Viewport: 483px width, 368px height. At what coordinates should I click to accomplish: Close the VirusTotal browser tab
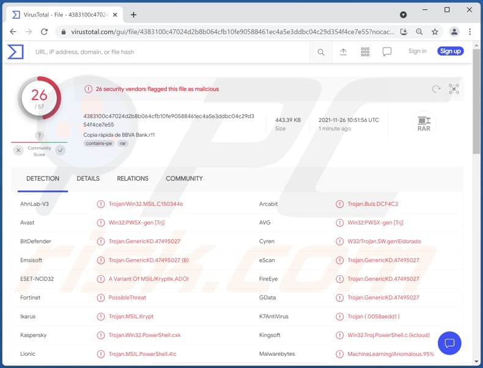[x=115, y=15]
